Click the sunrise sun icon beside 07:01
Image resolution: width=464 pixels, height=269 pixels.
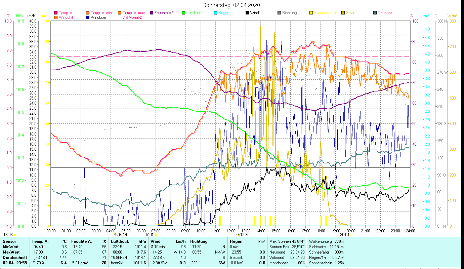click(x=156, y=235)
